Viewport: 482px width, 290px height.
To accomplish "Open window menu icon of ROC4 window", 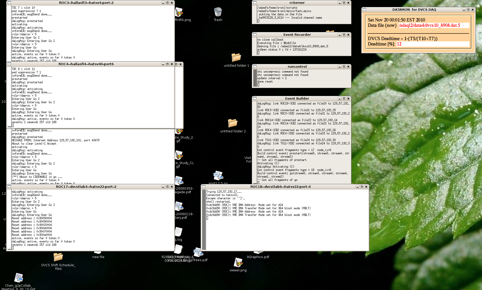I will (x=9, y=64).
